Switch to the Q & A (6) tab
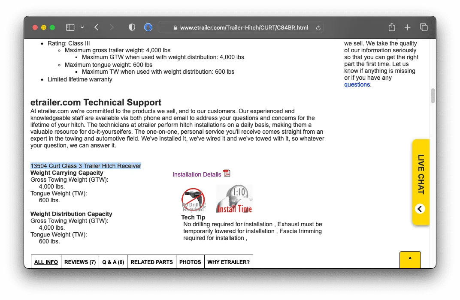The width and height of the screenshot is (460, 300). (x=113, y=262)
